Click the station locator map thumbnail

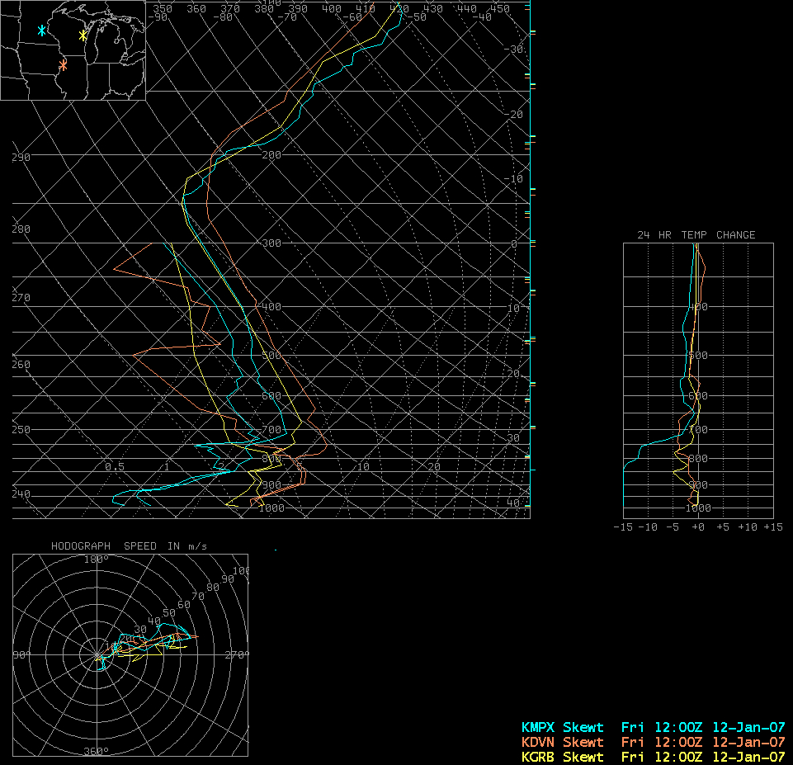point(73,50)
